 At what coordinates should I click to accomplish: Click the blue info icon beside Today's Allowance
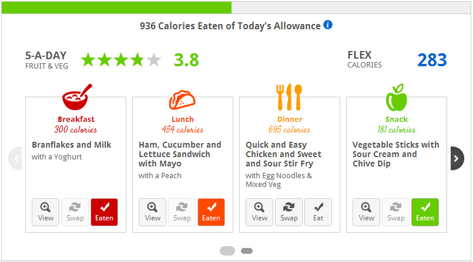click(328, 25)
